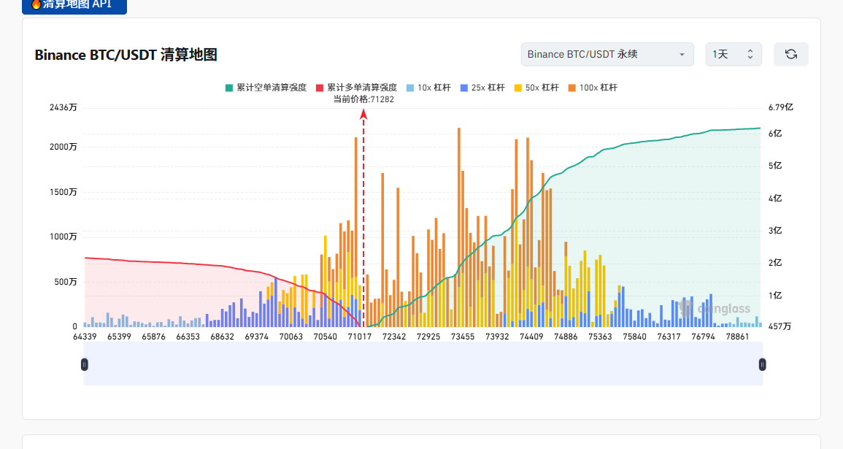Click the right axis 3亿 value
Viewport: 843px width, 449px height.
774,231
